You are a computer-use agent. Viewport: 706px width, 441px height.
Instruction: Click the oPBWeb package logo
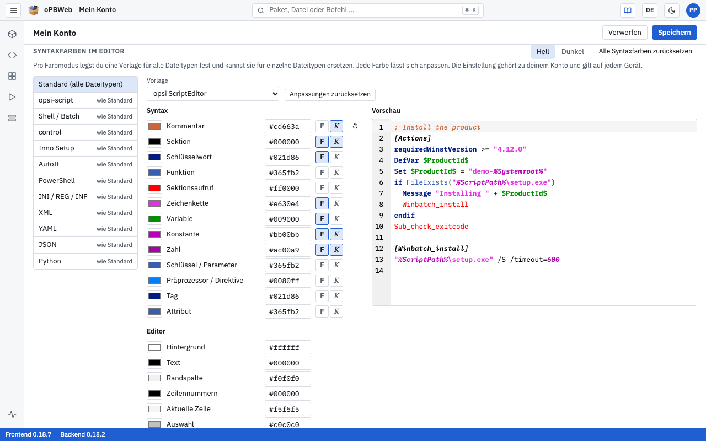34,10
